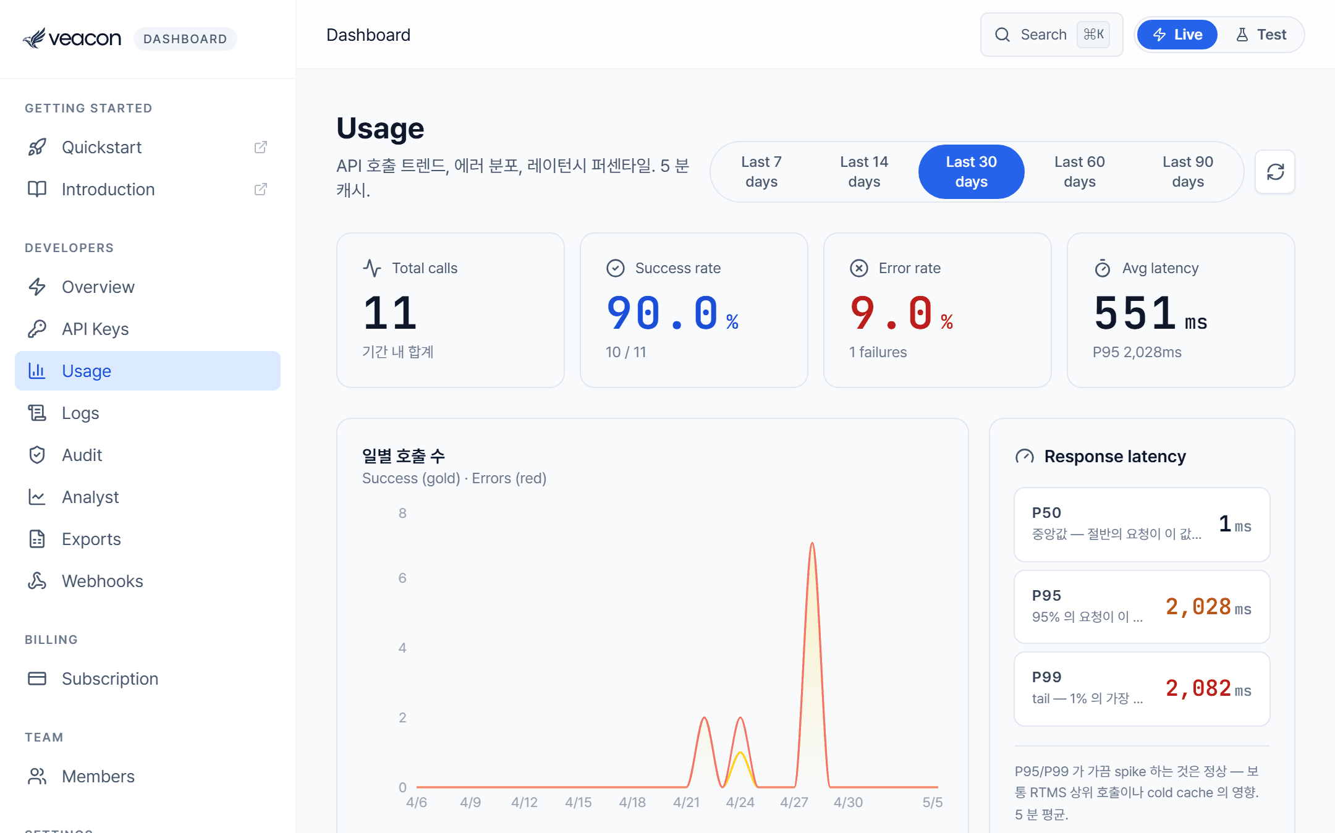Screen dimensions: 1335x833
Task: Click the Success rate check icon
Action: click(x=616, y=268)
